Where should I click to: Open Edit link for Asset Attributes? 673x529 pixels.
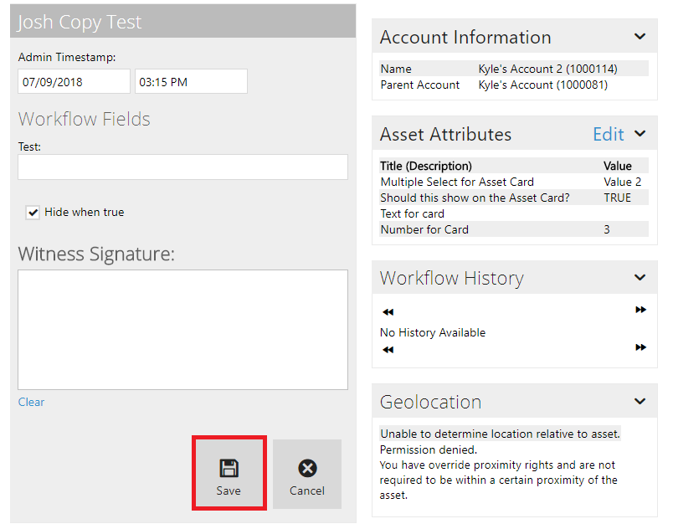pyautogui.click(x=608, y=134)
